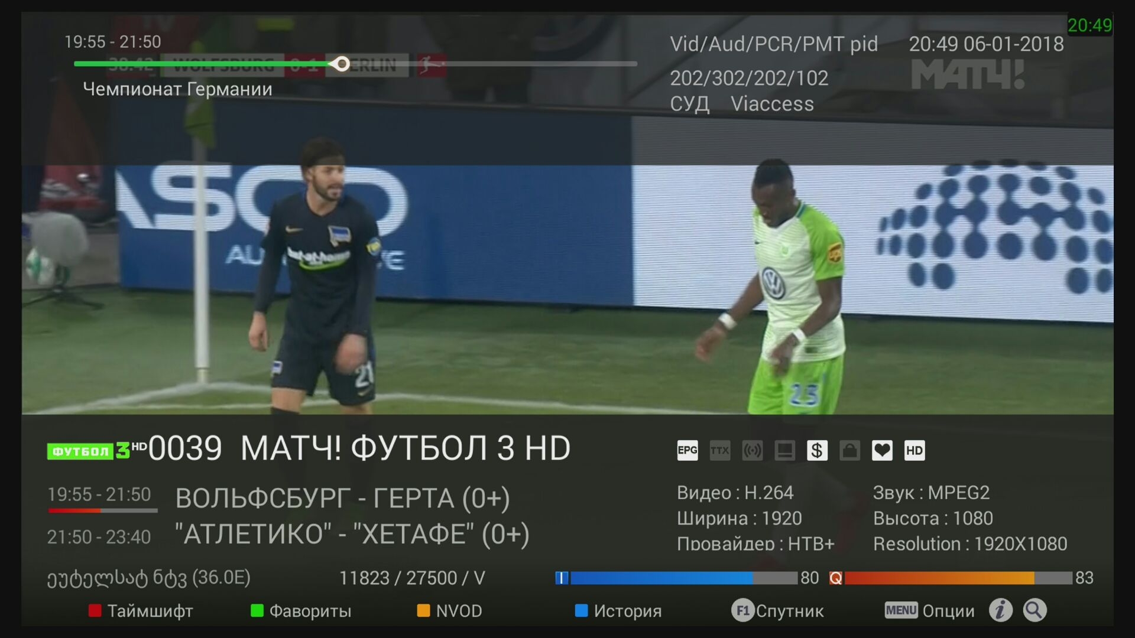Click the audio broadcast signal icon
The image size is (1135, 638).
(753, 451)
